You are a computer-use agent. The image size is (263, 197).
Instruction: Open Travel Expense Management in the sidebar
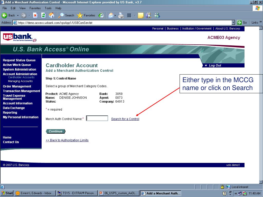tap(14, 97)
